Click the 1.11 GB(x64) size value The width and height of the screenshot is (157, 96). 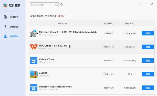point(130,47)
